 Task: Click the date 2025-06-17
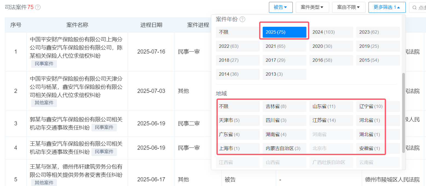point(151,179)
